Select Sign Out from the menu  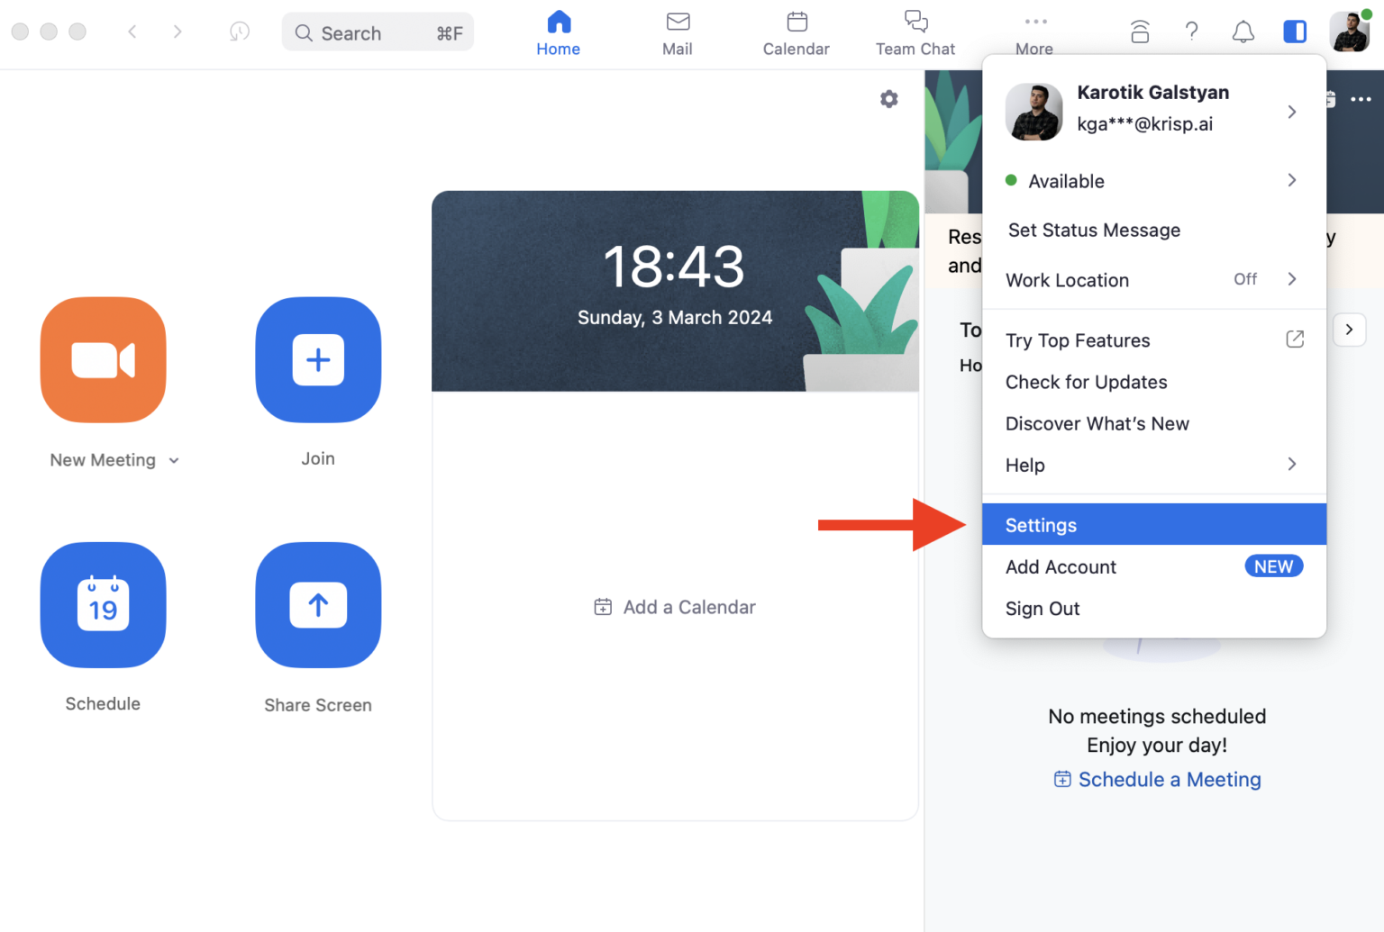(x=1043, y=609)
